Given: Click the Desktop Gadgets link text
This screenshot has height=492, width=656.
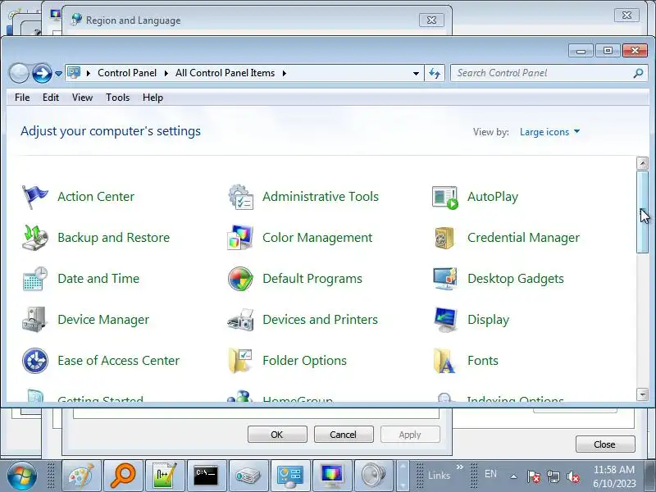Looking at the screenshot, I should [516, 279].
